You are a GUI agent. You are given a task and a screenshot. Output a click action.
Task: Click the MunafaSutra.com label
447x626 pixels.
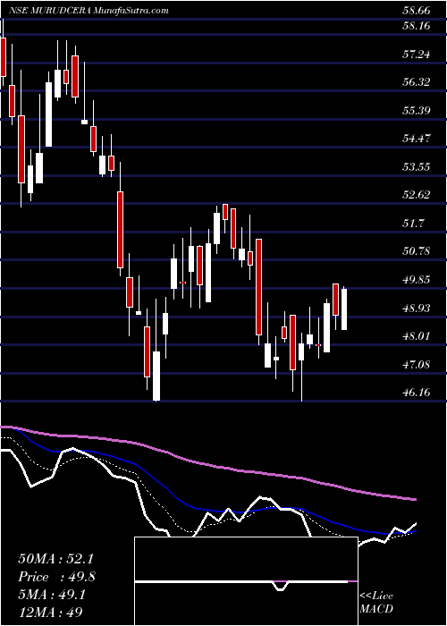pos(132,11)
